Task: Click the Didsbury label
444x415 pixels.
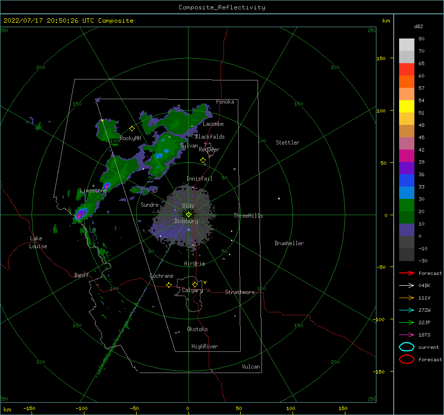Action: [186, 221]
